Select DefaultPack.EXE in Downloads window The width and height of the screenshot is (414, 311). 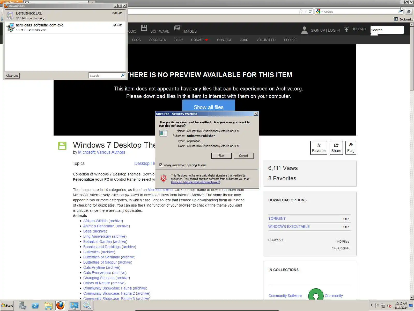pos(65,15)
